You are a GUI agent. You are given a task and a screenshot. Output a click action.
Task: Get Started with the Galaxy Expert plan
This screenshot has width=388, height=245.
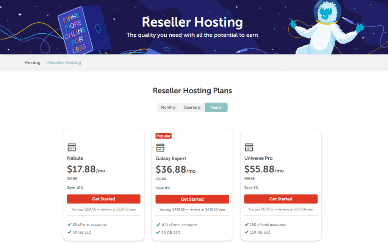tap(192, 198)
